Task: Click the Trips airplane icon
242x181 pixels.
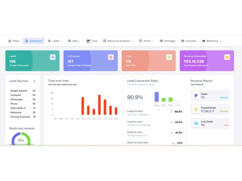Action: pyautogui.click(x=88, y=41)
